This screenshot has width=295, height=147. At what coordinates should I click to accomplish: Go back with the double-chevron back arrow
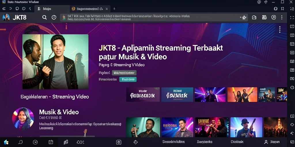4,9
